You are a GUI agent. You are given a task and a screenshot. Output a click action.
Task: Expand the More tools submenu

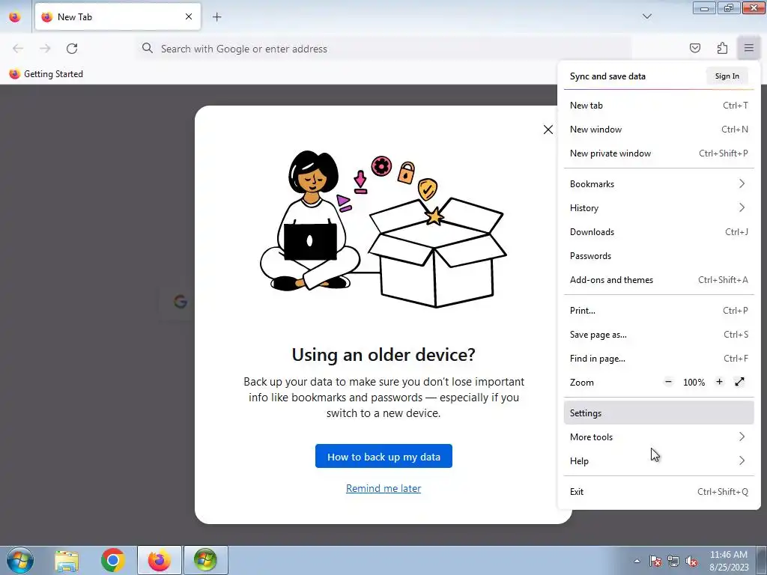tap(658, 437)
